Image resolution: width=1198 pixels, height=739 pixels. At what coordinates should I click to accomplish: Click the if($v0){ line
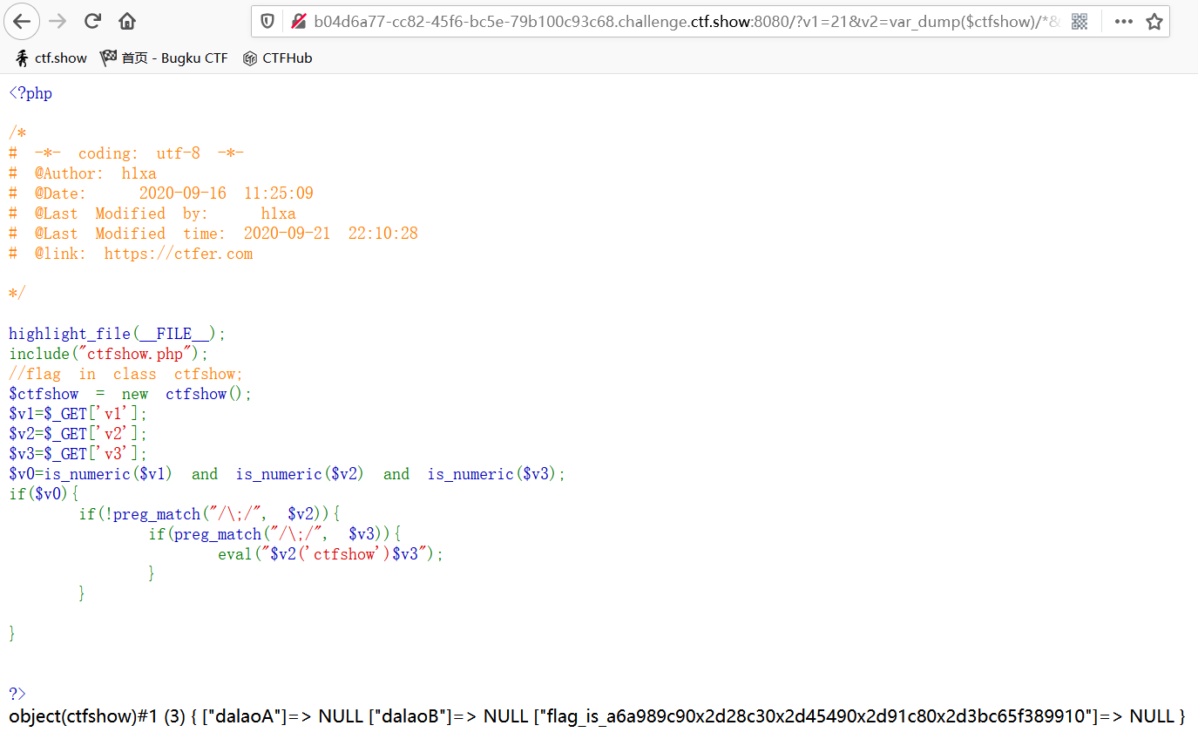pyautogui.click(x=44, y=494)
